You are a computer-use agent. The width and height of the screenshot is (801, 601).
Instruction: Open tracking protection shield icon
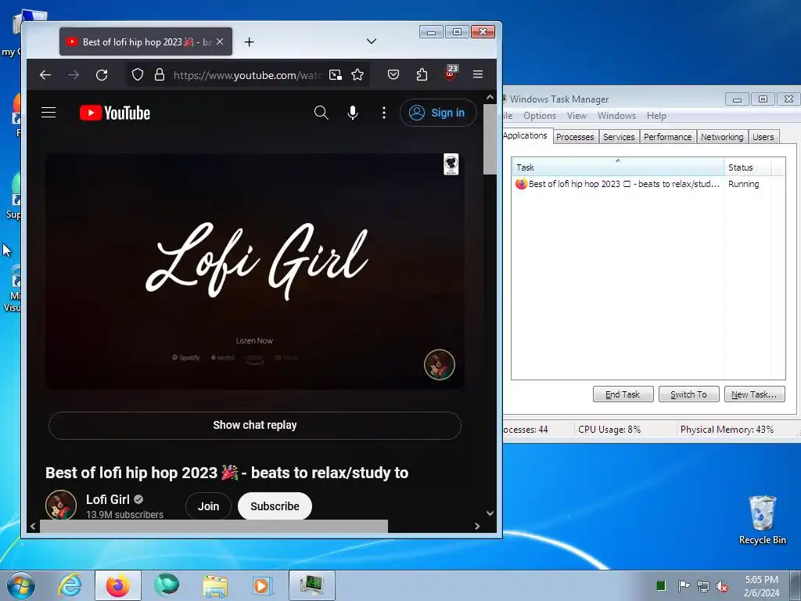(x=138, y=75)
